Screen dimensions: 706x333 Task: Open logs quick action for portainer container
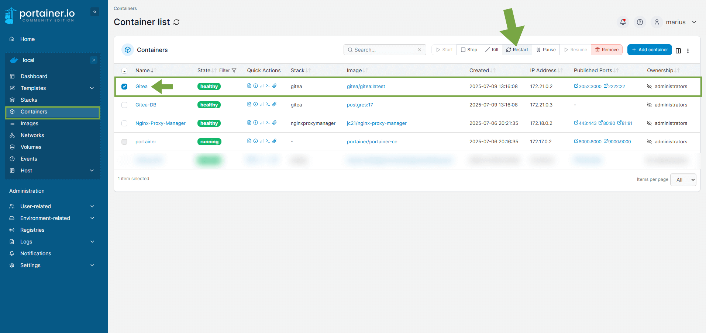tap(249, 141)
